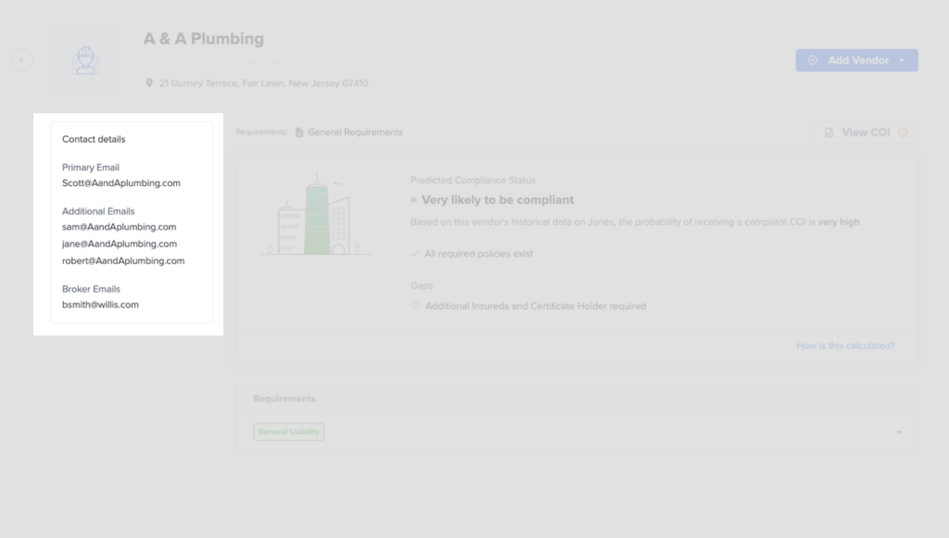Screen dimensions: 949x538
Task: Click the checkmark next to All required policies exist
Action: tap(415, 254)
